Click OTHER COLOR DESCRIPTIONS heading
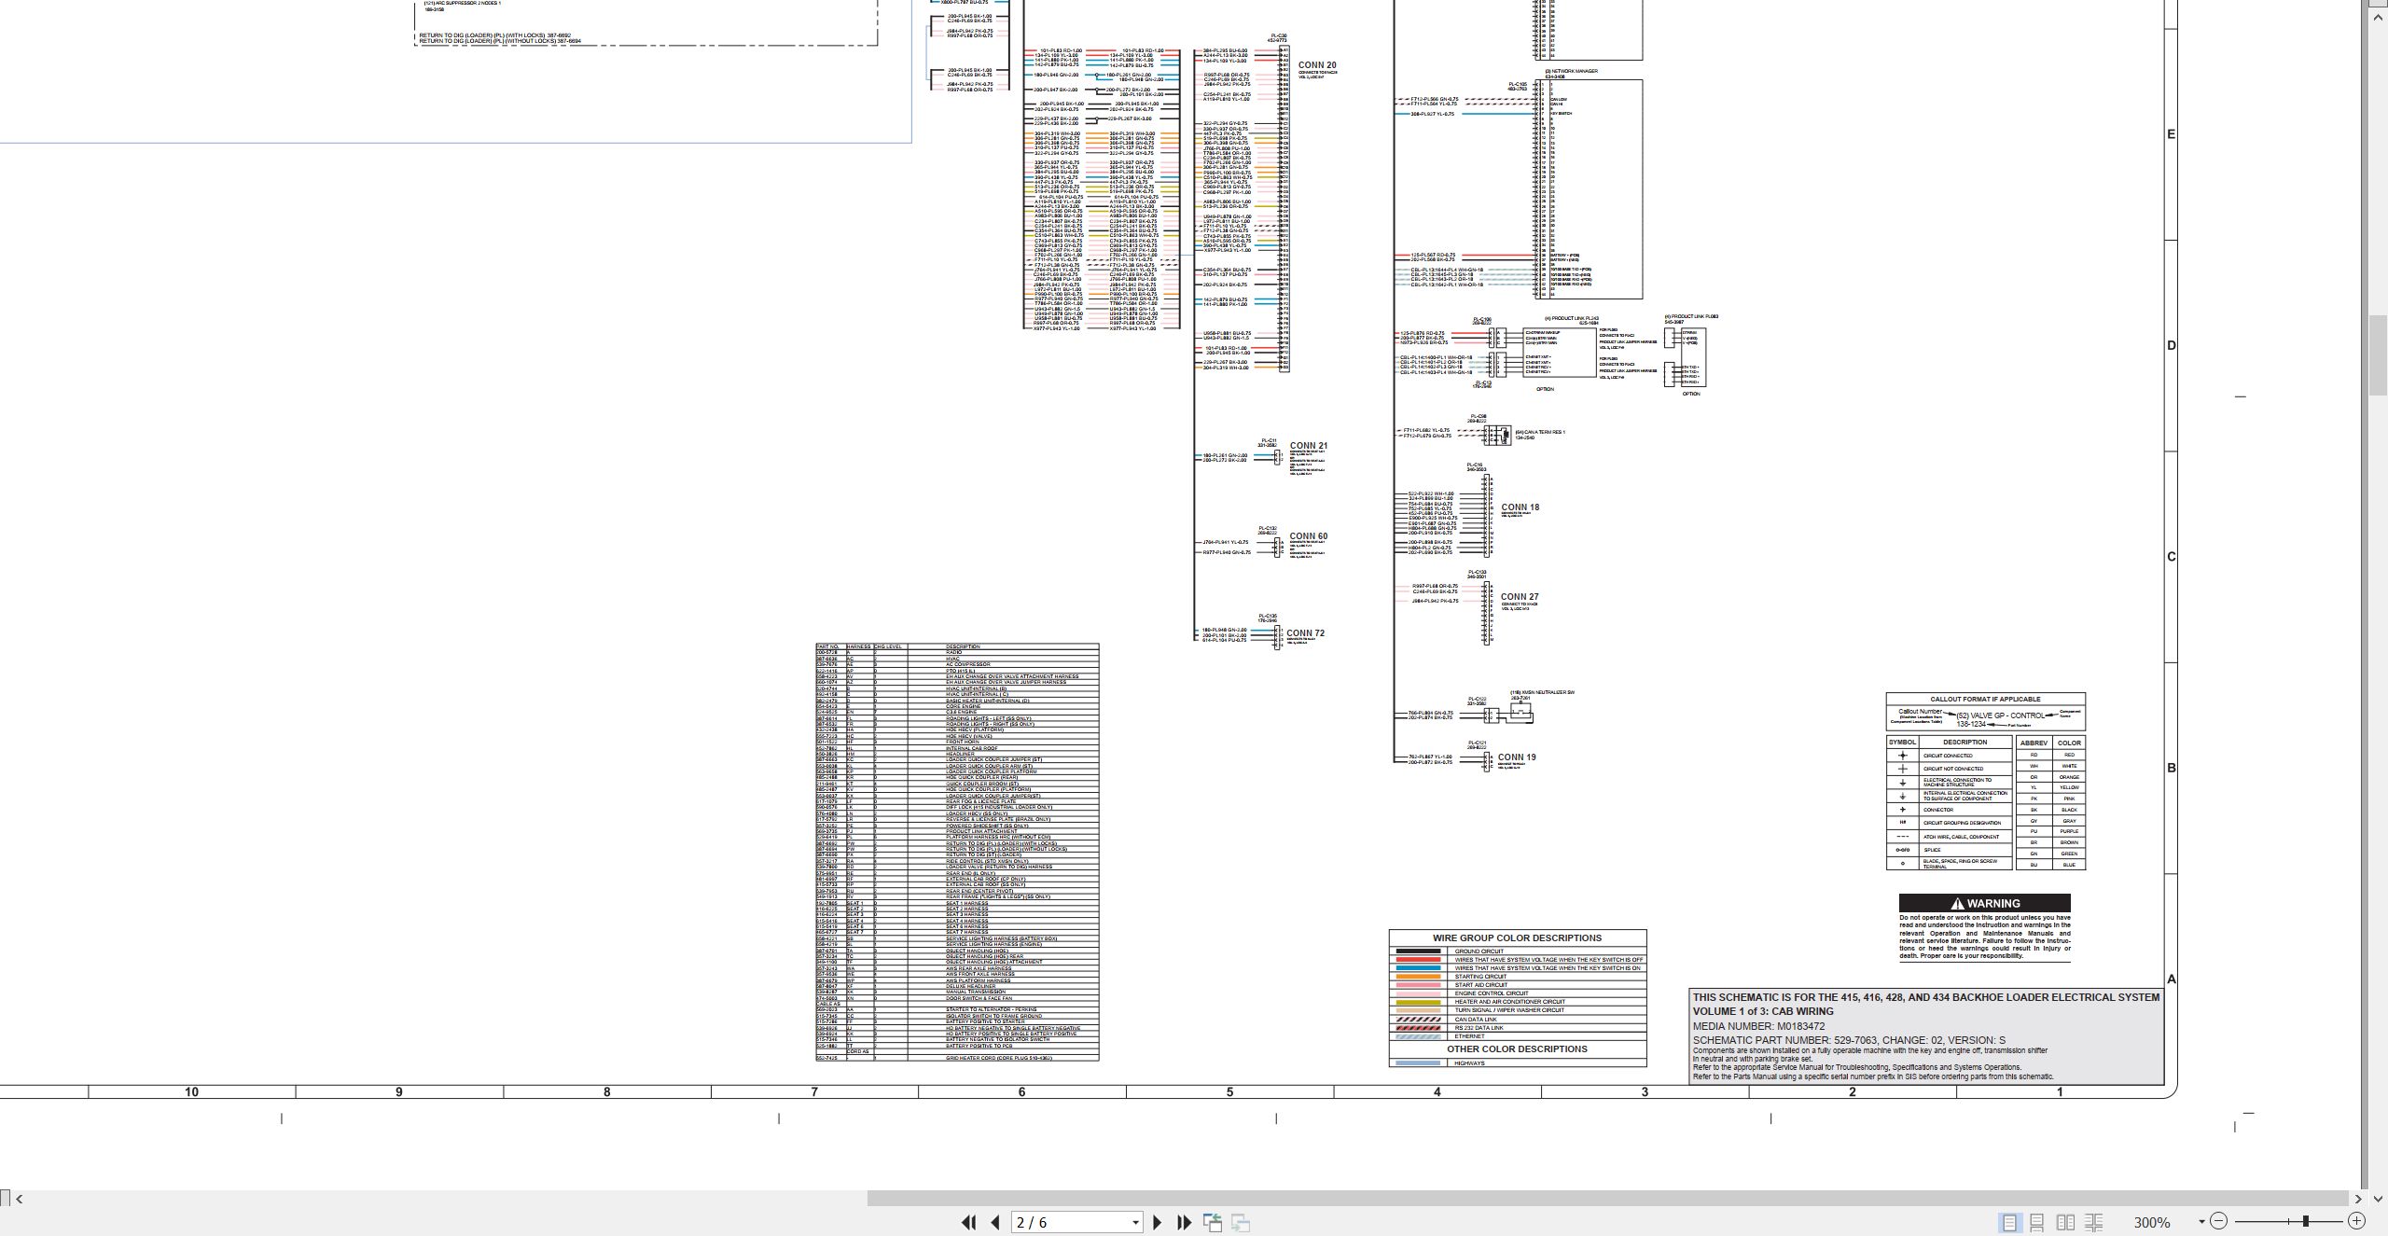Screen dimensions: 2388x1236 tap(1518, 1049)
